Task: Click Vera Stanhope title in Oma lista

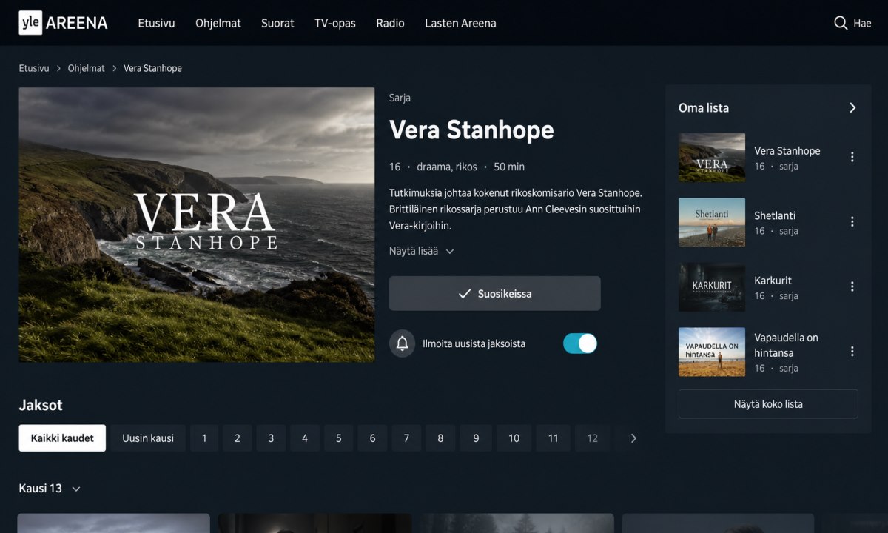Action: 787,151
